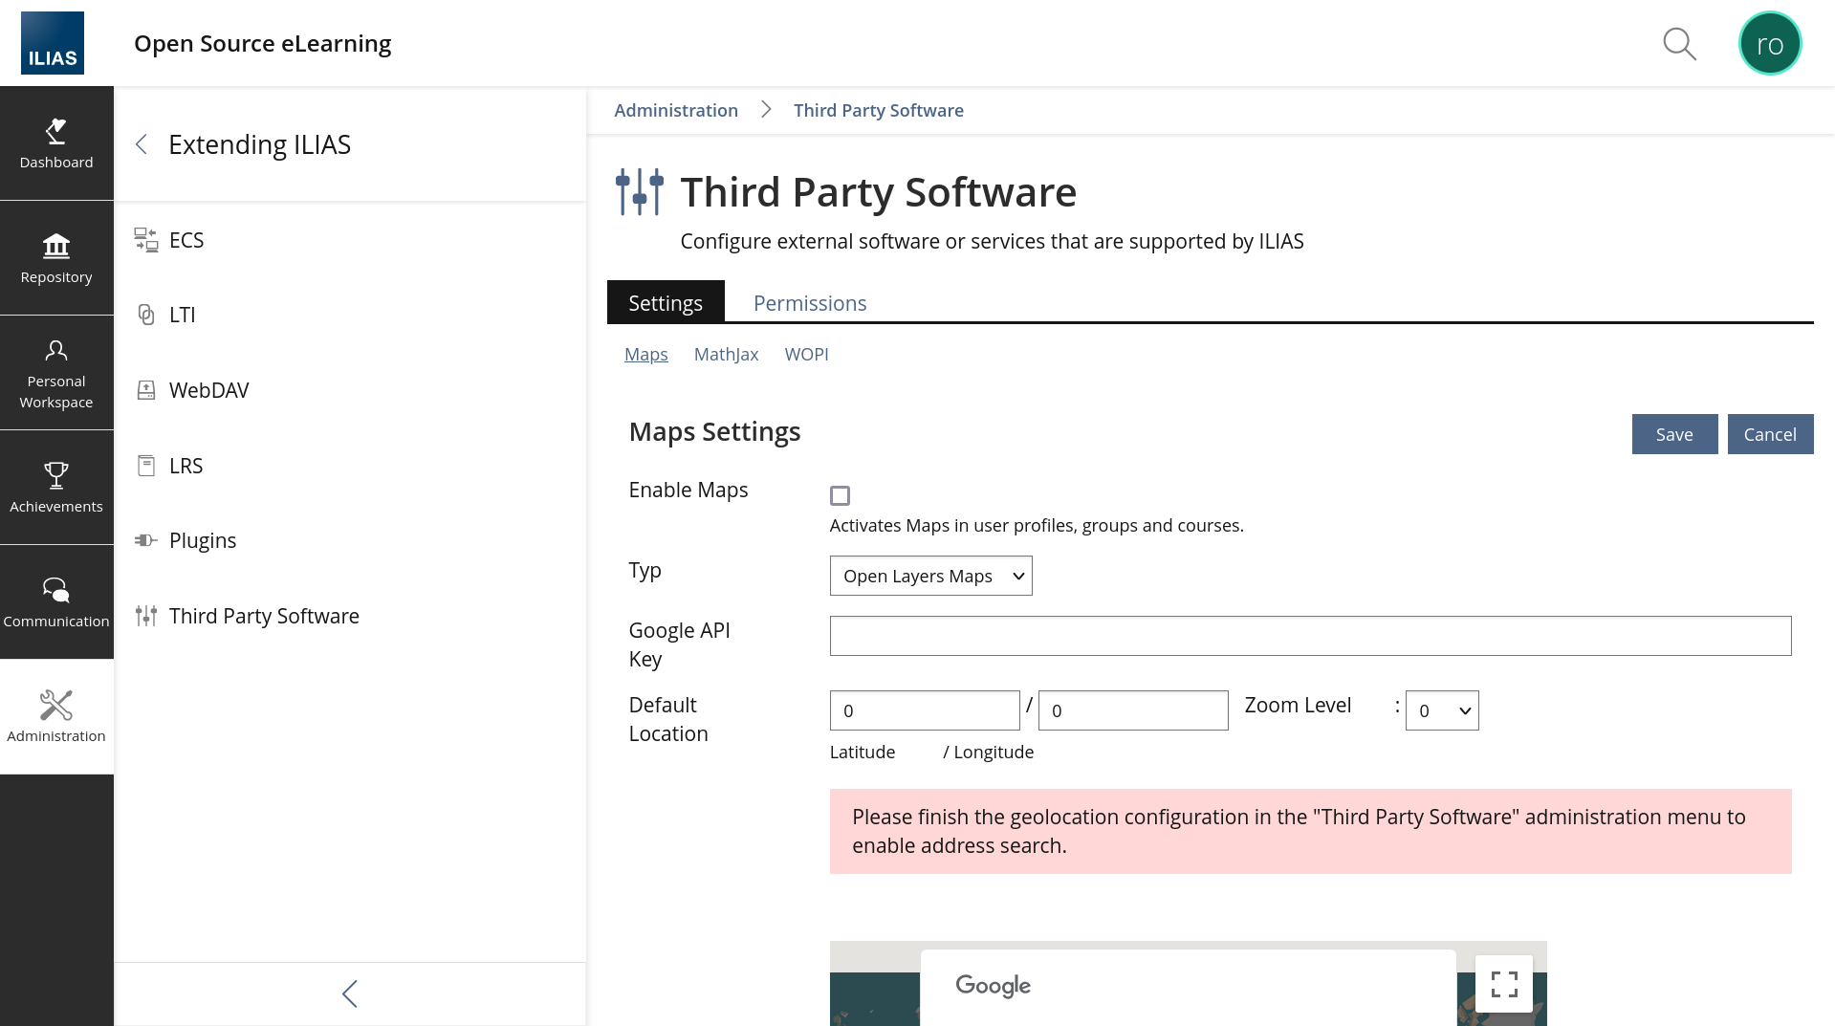Viewport: 1835px width, 1026px height.
Task: Open the Achievements trophy icon
Action: coord(56,475)
